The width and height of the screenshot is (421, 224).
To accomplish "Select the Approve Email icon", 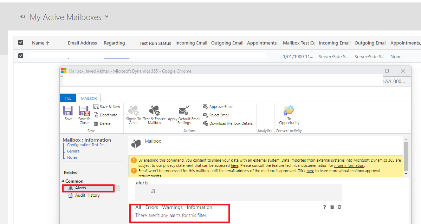I will click(x=218, y=106).
